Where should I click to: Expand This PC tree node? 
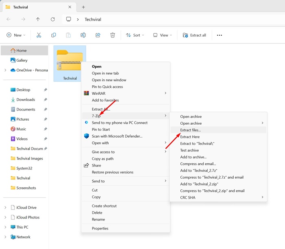click(x=5, y=227)
